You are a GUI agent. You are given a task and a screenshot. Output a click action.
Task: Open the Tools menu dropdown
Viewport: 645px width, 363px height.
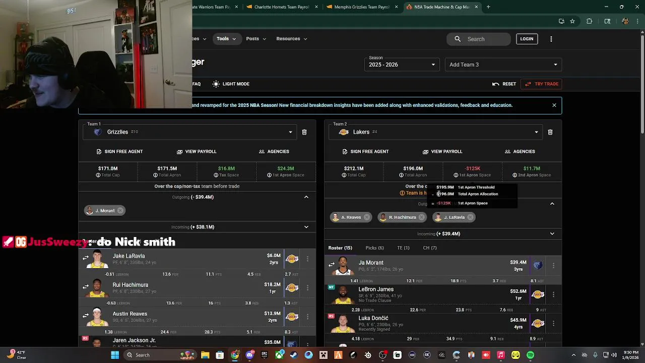226,39
